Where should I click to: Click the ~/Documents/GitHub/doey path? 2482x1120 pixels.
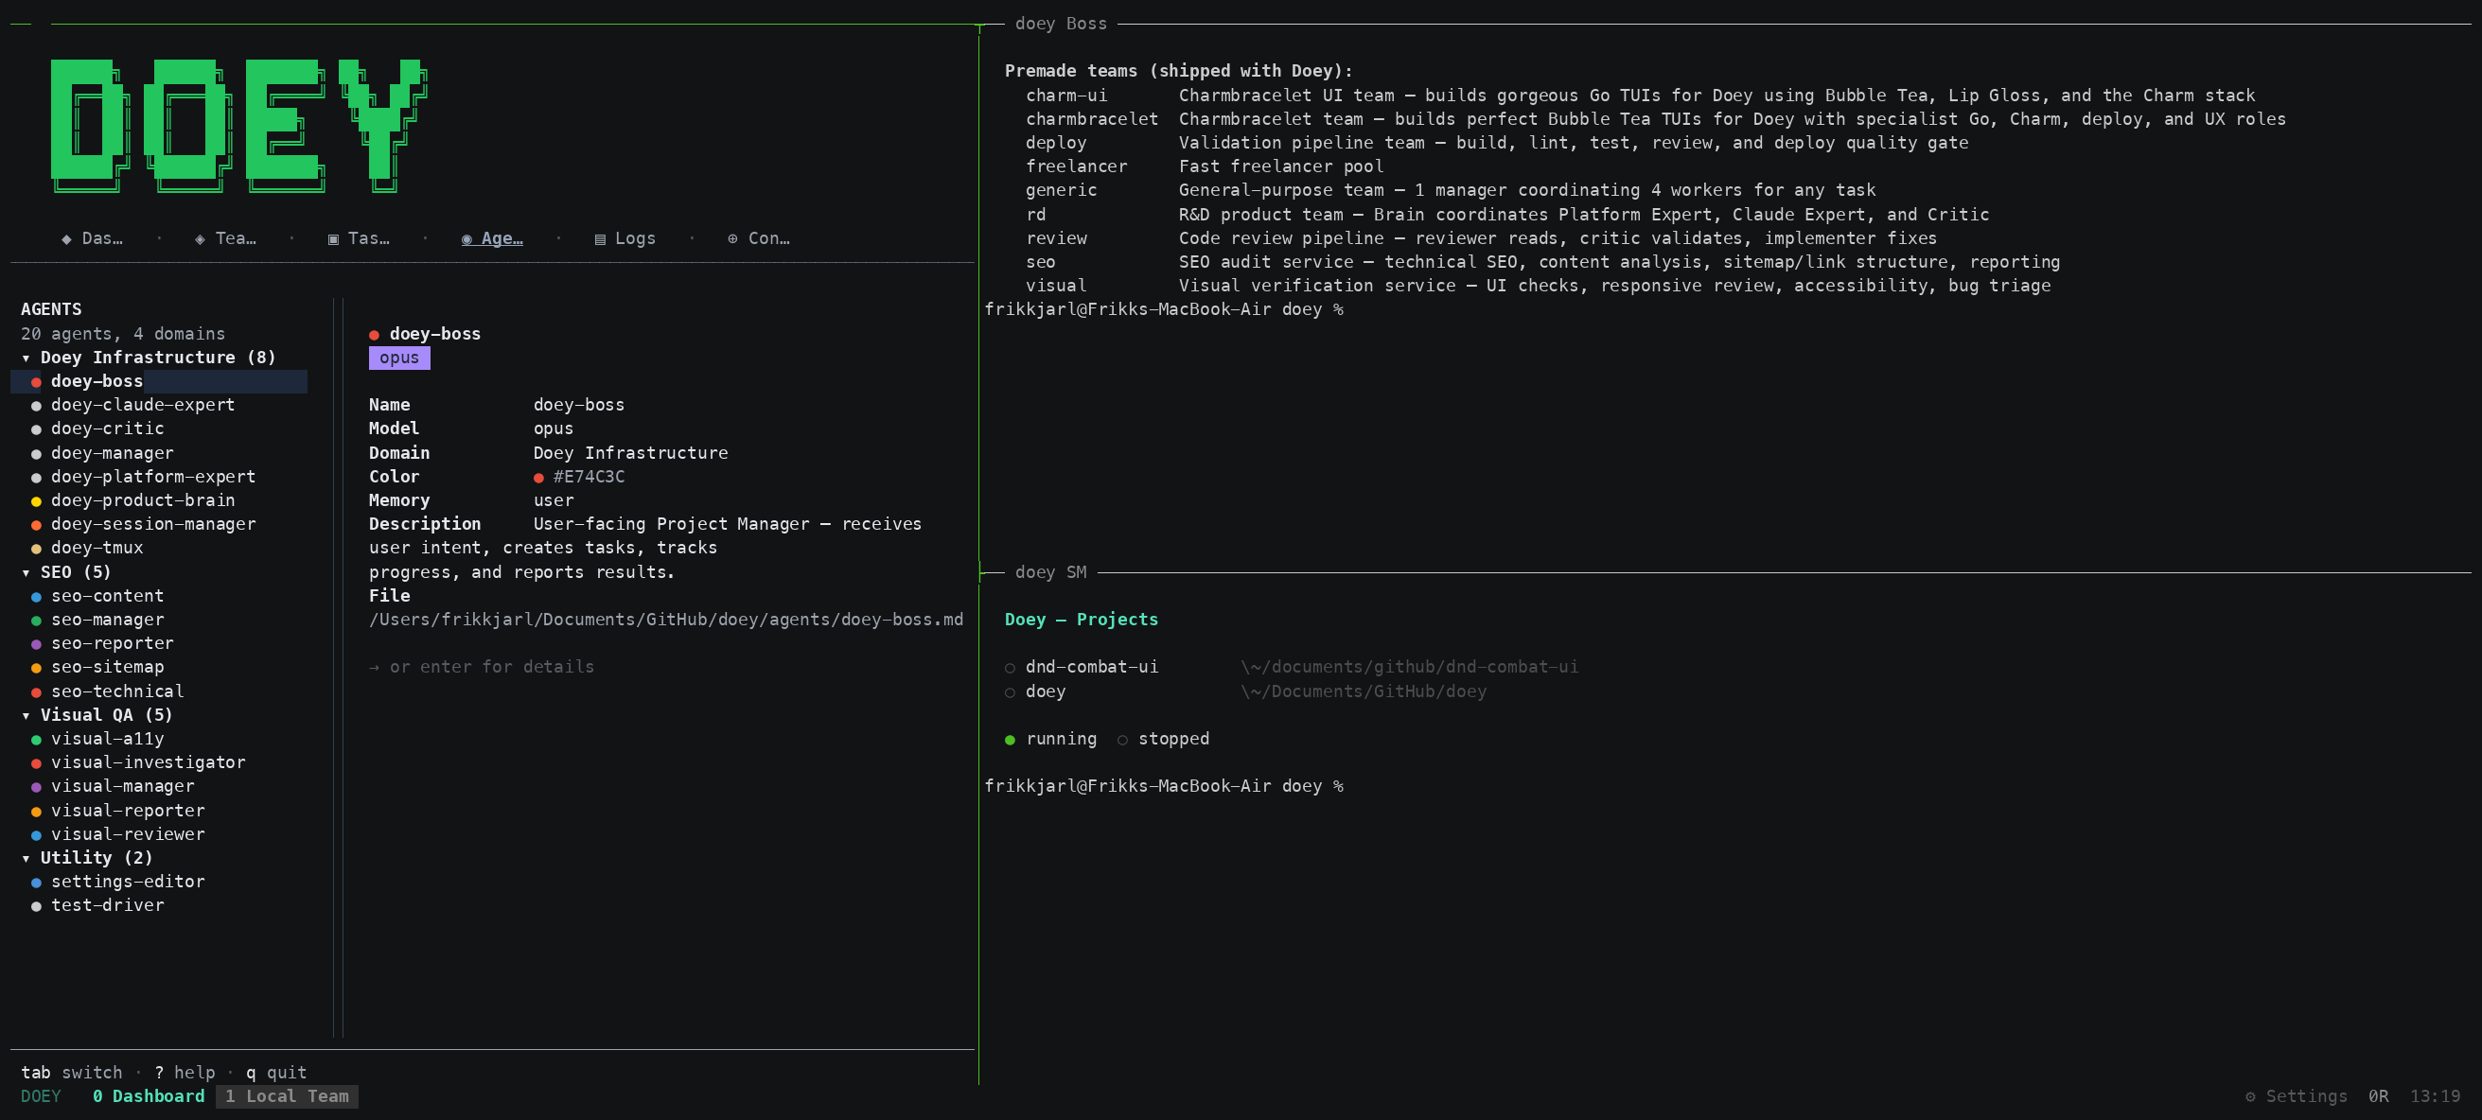[1364, 691]
